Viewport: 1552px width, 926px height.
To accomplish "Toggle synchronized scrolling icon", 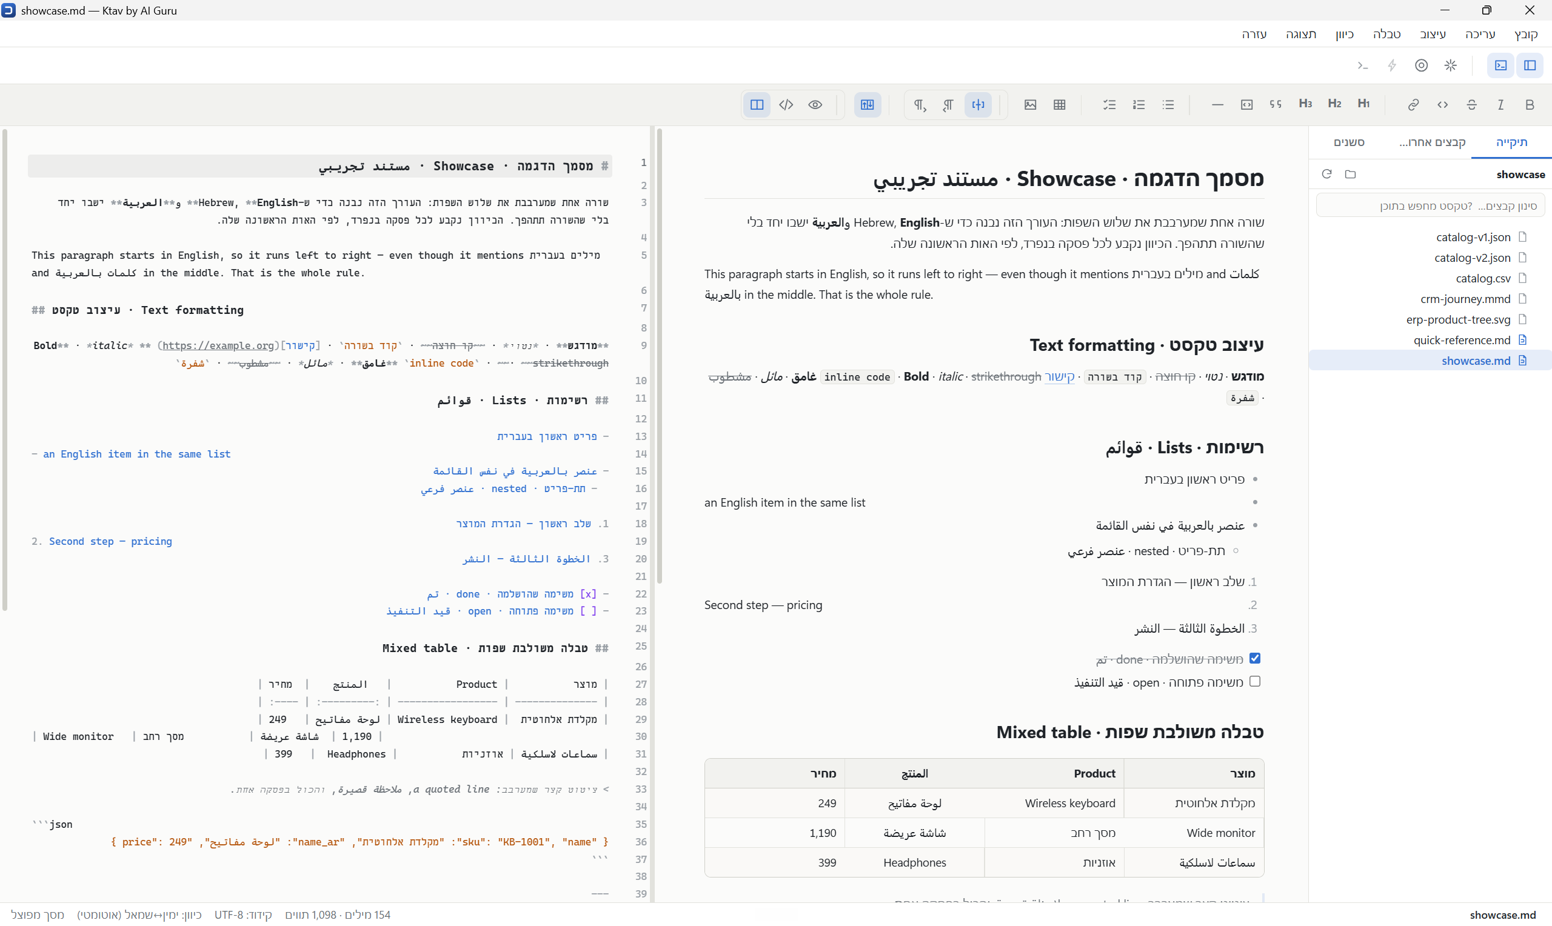I will [868, 105].
